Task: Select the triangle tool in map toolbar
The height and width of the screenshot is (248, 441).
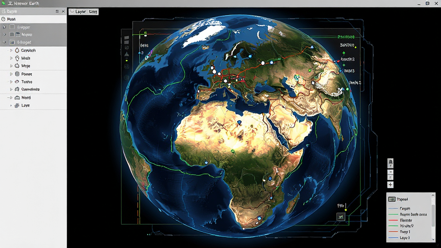Action: pos(127,54)
